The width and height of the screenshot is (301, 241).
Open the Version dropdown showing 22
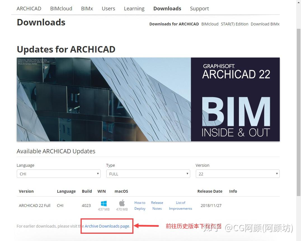coord(237,174)
